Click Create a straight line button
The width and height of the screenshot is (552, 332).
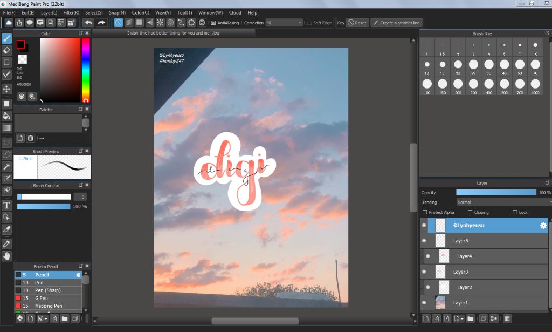coord(396,23)
